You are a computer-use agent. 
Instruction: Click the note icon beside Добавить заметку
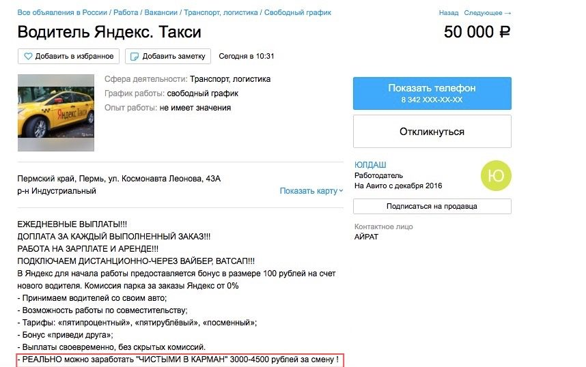(x=135, y=56)
